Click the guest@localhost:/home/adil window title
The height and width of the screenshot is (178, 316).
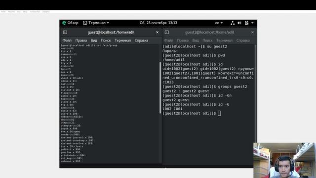tap(111, 32)
